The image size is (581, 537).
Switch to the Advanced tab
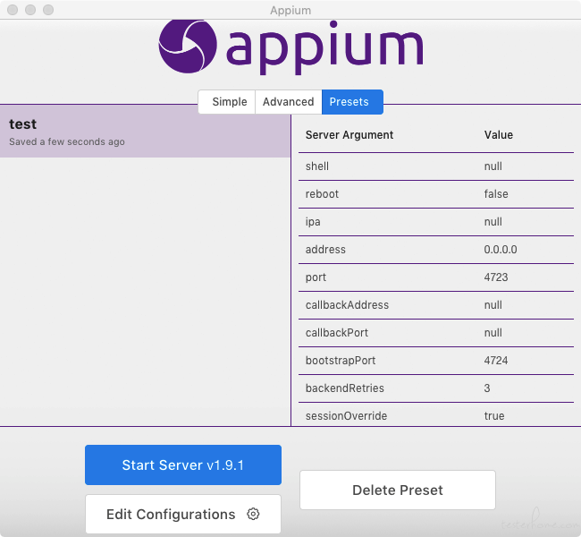click(x=289, y=102)
